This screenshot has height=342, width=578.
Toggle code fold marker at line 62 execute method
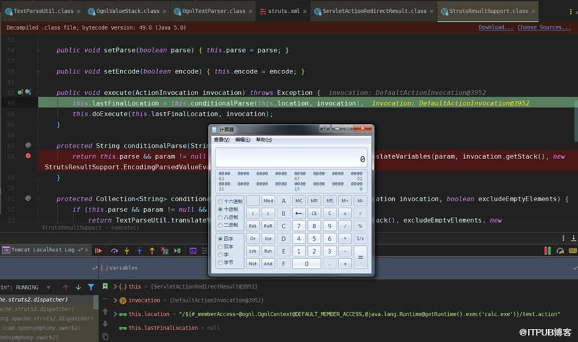[x=38, y=93]
